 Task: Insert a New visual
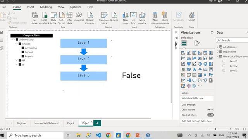click(125, 18)
